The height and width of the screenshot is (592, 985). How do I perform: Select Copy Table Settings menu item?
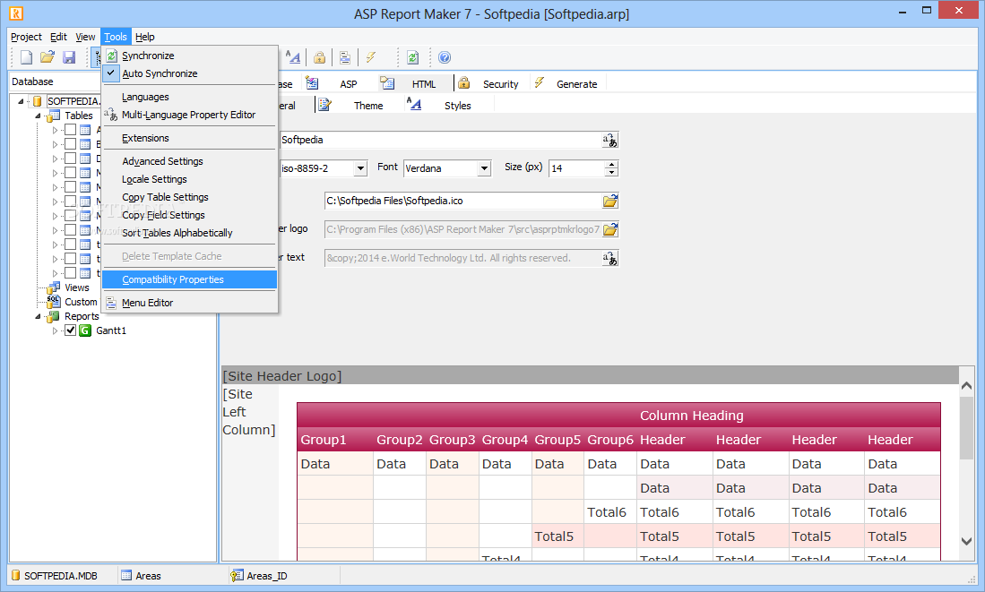point(190,197)
